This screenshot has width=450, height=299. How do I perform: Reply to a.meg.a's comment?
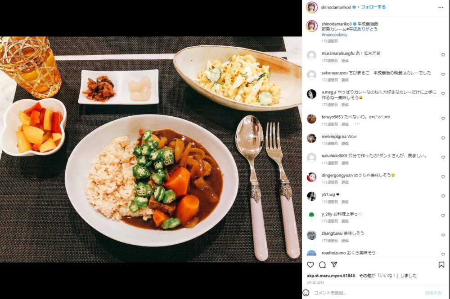click(x=345, y=105)
